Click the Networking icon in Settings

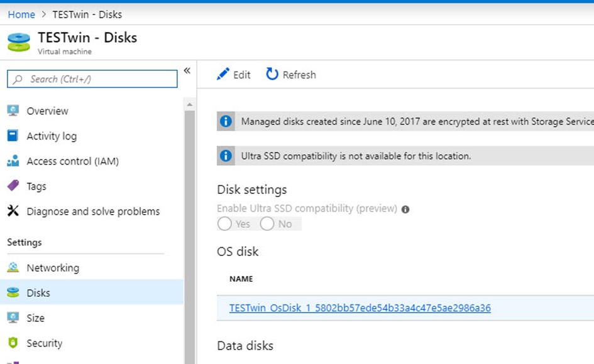[13, 268]
